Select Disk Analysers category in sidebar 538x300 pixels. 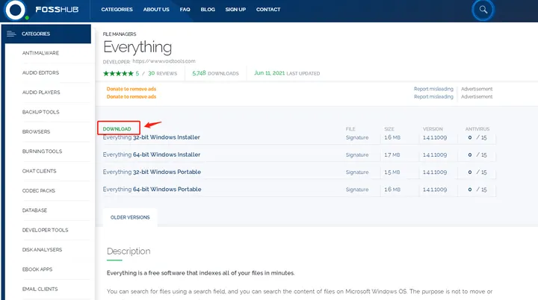[42, 249]
